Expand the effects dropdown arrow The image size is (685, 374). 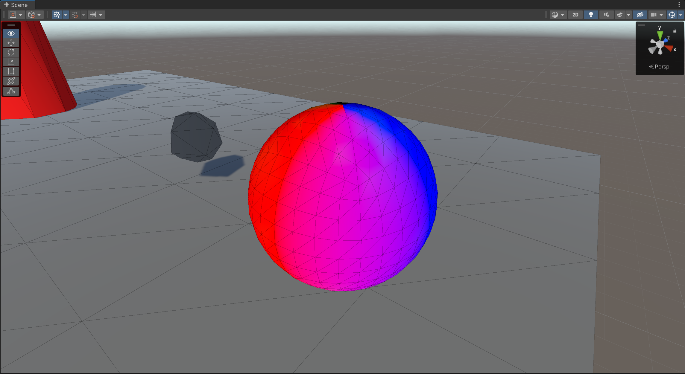[x=628, y=15]
